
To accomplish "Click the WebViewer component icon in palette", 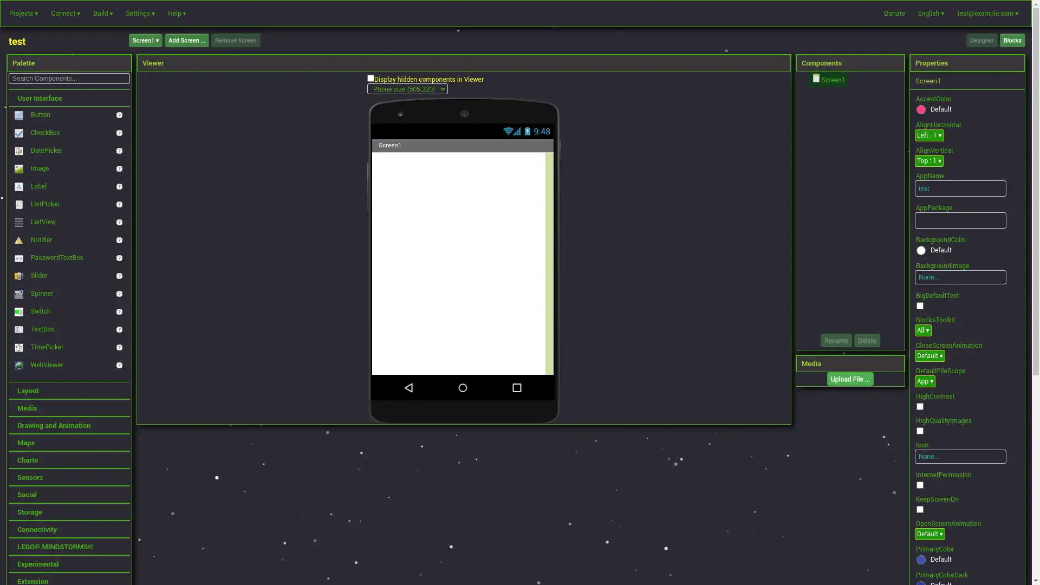I will click(x=18, y=365).
